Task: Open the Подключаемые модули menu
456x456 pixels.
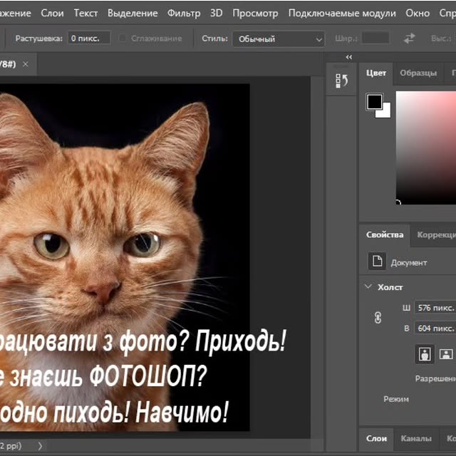Action: tap(342, 13)
